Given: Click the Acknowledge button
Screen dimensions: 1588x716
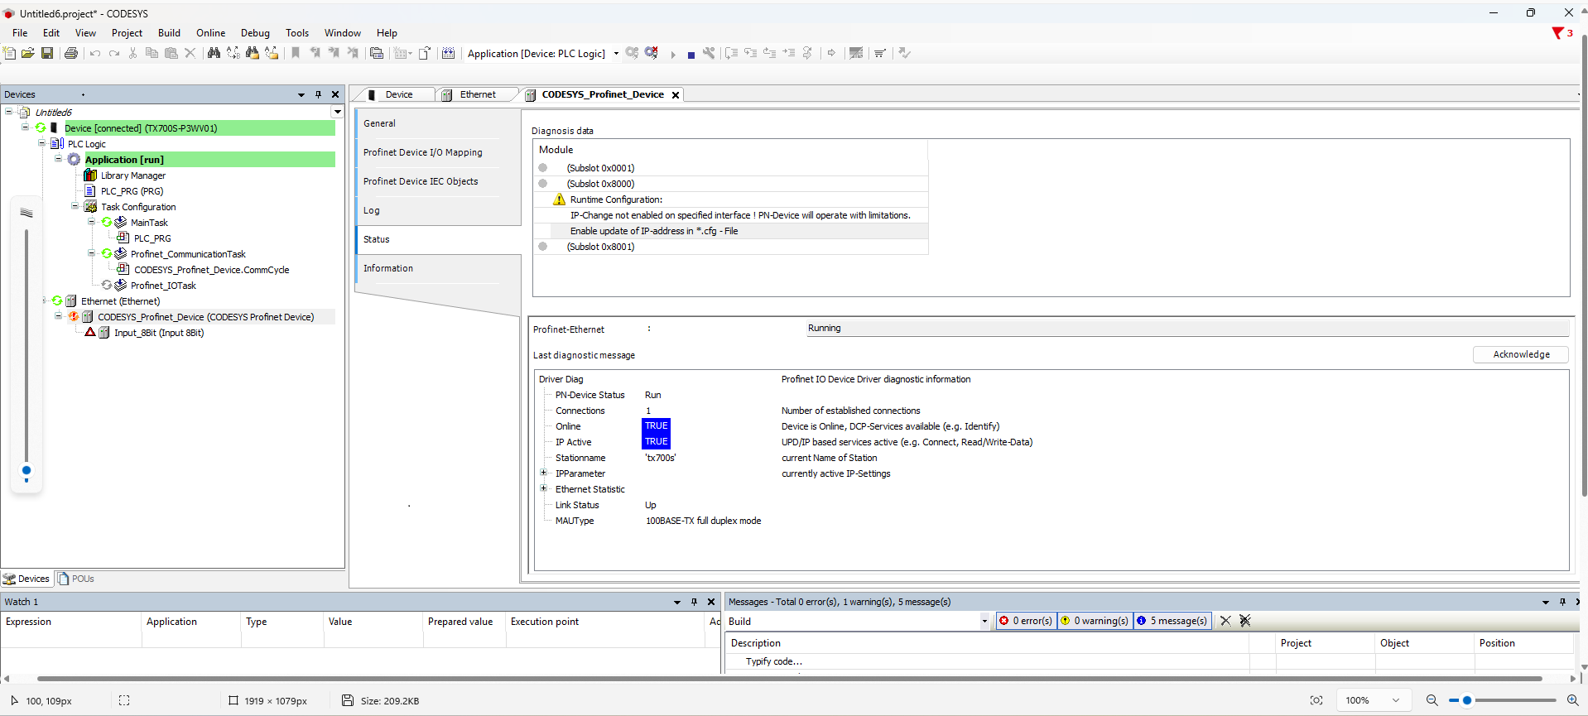Looking at the screenshot, I should click(x=1521, y=354).
